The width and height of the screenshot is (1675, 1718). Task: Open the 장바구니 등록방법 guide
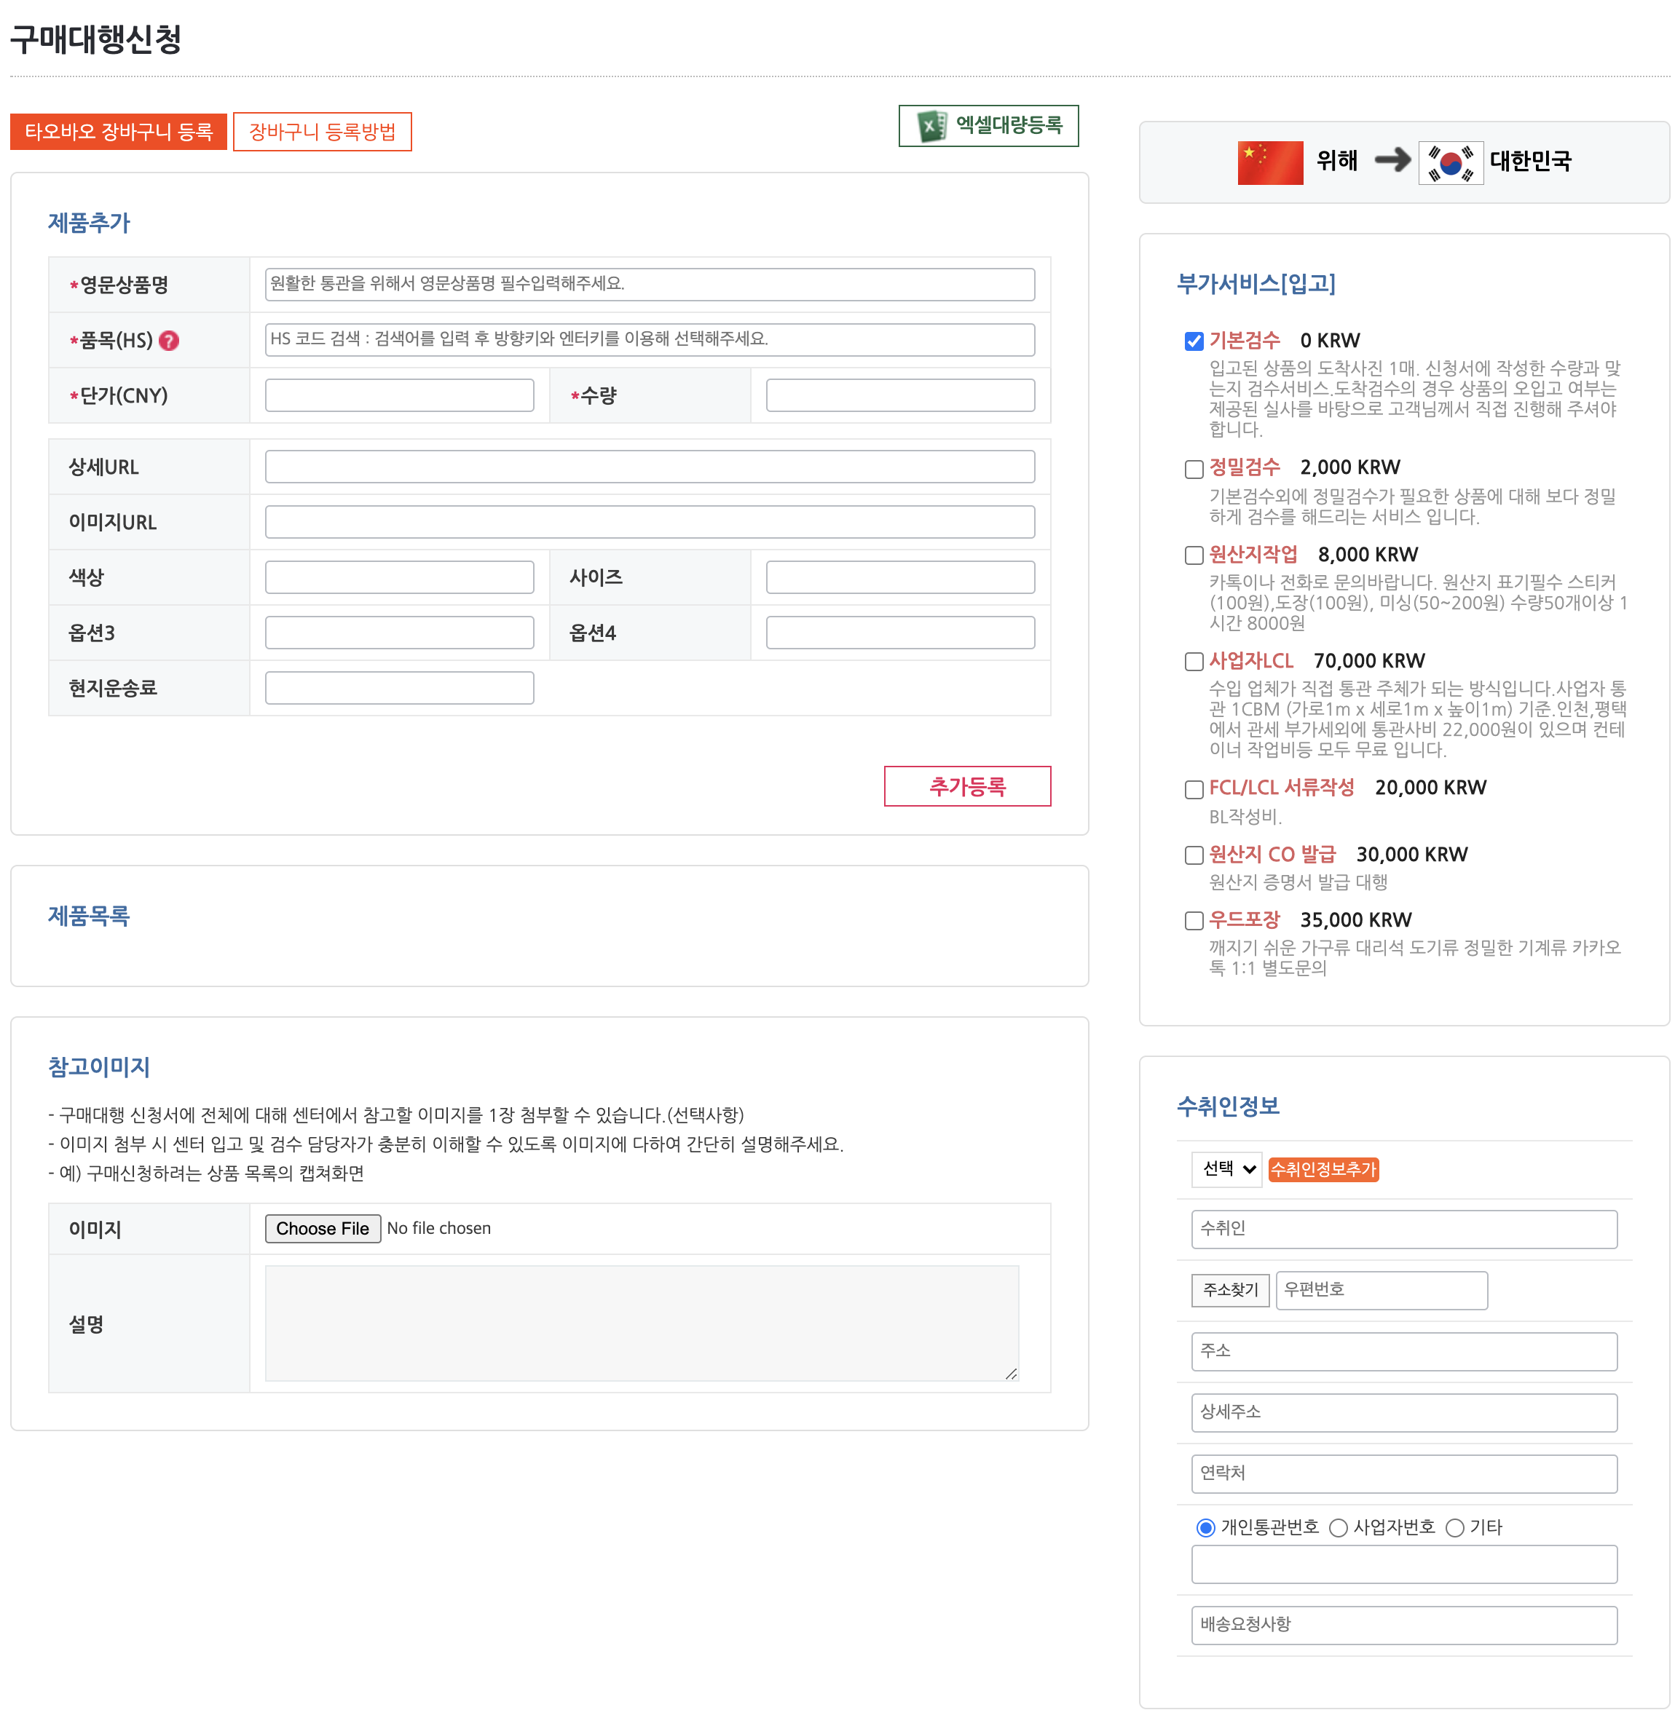click(322, 132)
